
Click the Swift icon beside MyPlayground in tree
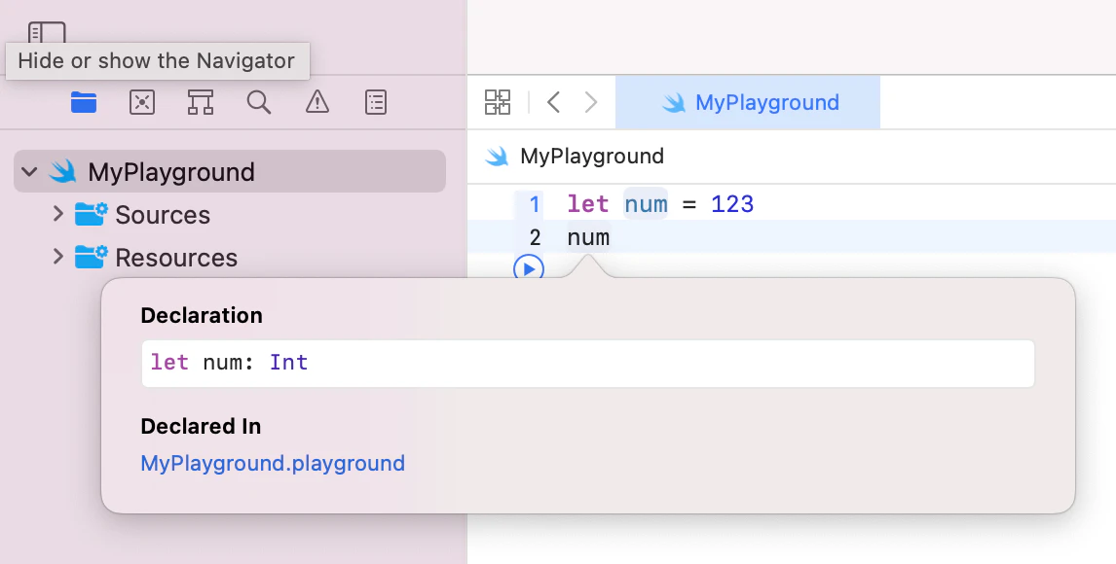click(62, 171)
